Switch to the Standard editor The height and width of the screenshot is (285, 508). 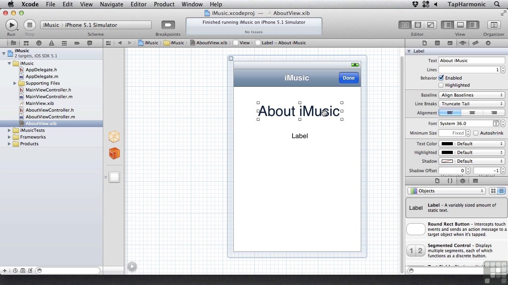405,25
